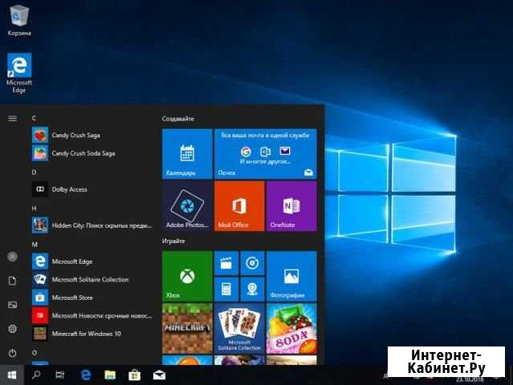The width and height of the screenshot is (513, 385).
Task: Open the Groove Music small tile
Action: click(252, 263)
